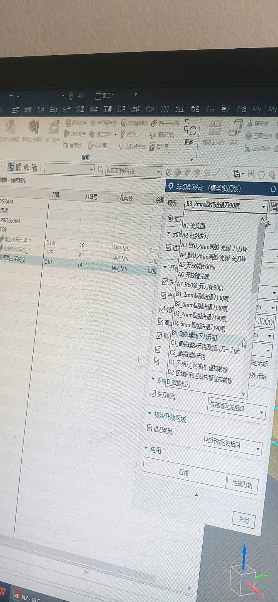This screenshot has width=278, height=602.
Task: Click the selection filter icon left of 仅在工作部件内
Action: pos(100,170)
